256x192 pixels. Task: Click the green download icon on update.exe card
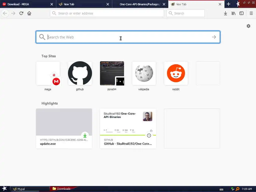coord(85,135)
